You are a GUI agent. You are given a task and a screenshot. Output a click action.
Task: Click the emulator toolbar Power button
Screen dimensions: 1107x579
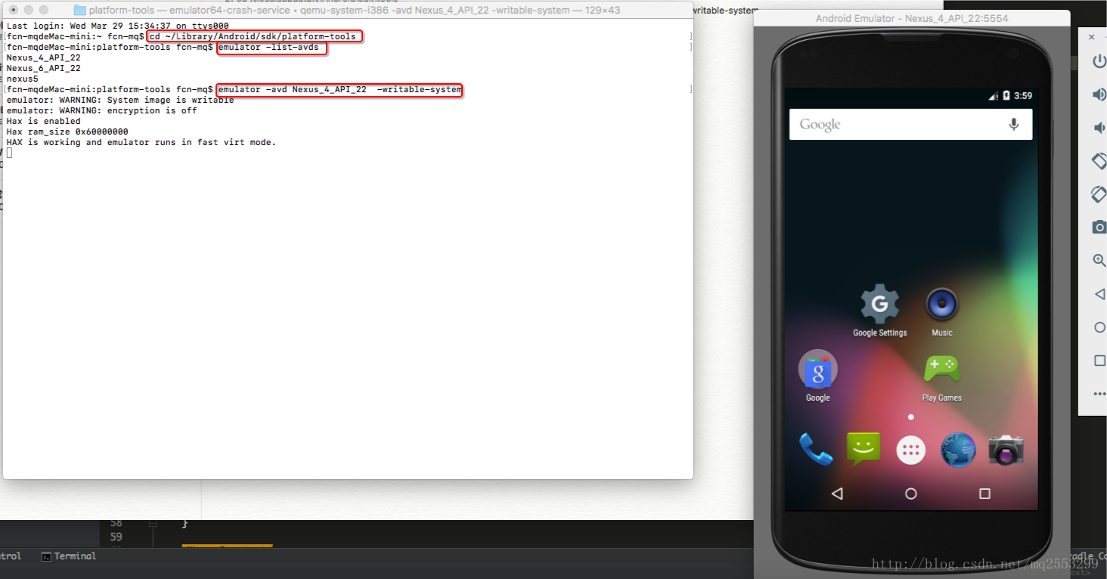(x=1099, y=61)
